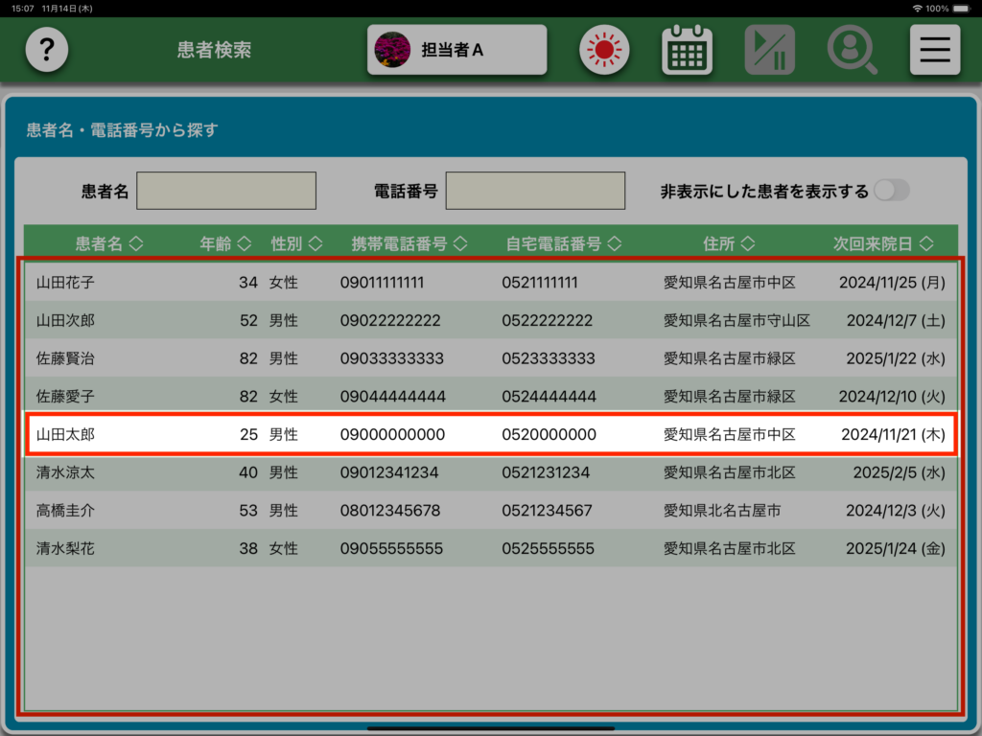The width and height of the screenshot is (982, 736).
Task: Open the hamburger menu
Action: [934, 50]
